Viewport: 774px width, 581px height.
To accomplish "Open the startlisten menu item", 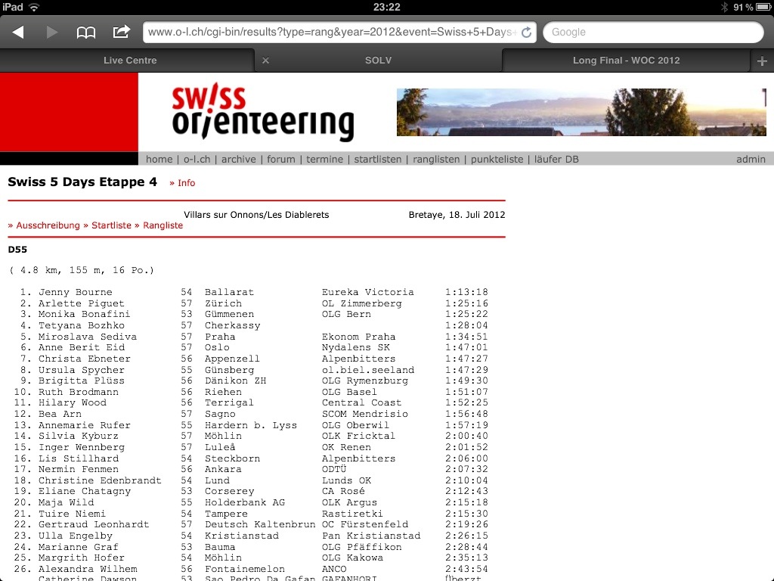I will click(378, 159).
